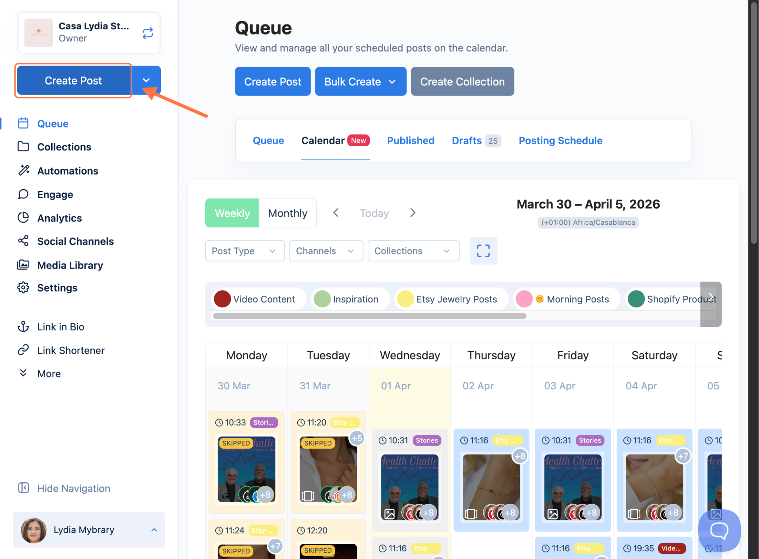
Task: Switch calendar to Monthly view
Action: 288,213
